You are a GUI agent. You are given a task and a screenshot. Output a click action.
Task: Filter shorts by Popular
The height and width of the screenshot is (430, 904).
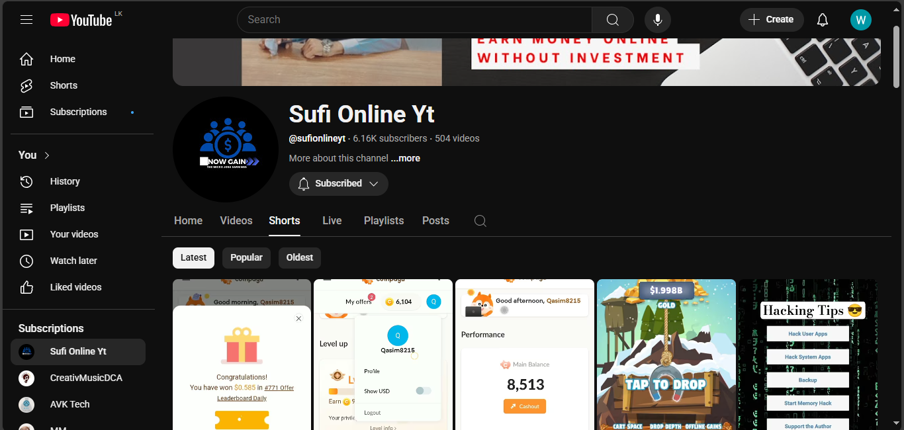pyautogui.click(x=246, y=257)
